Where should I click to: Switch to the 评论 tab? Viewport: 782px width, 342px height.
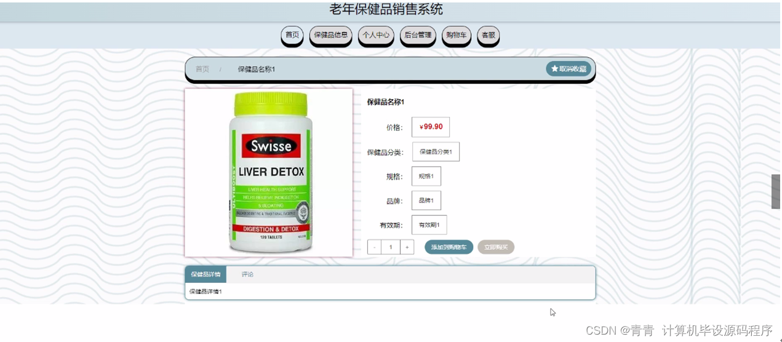point(247,274)
